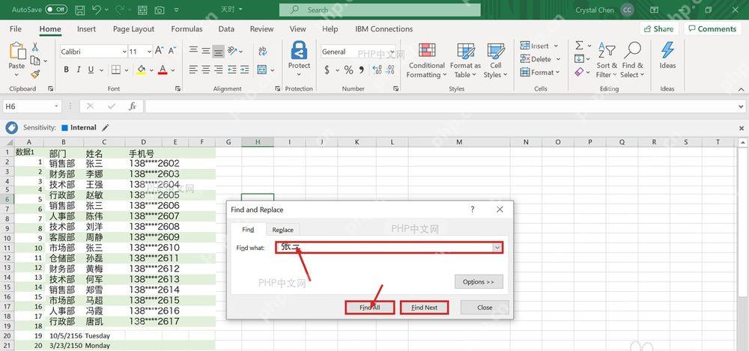Image resolution: width=749 pixels, height=351 pixels.
Task: Open the Find what history dropdown arrow
Action: coord(497,248)
